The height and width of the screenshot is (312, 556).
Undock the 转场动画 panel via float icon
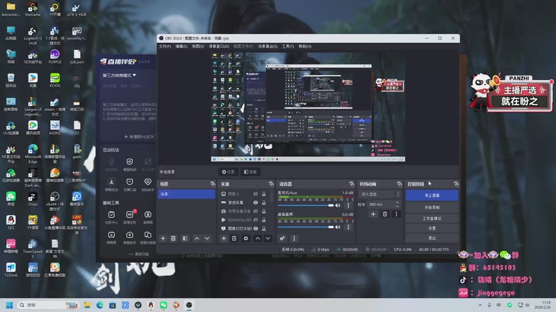click(x=400, y=184)
